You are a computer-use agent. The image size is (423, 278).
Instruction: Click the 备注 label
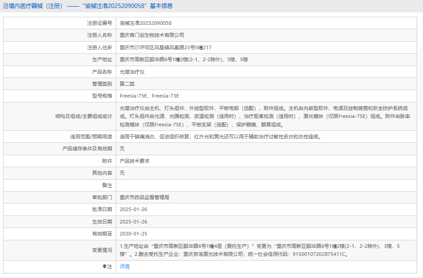click(107, 185)
